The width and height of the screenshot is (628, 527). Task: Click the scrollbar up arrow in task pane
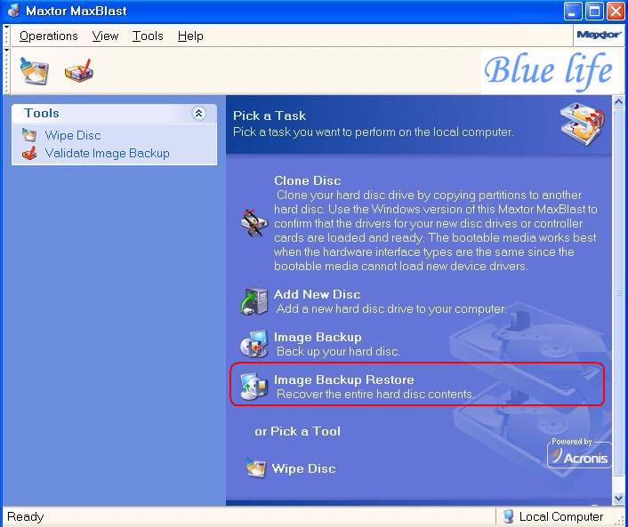point(618,102)
